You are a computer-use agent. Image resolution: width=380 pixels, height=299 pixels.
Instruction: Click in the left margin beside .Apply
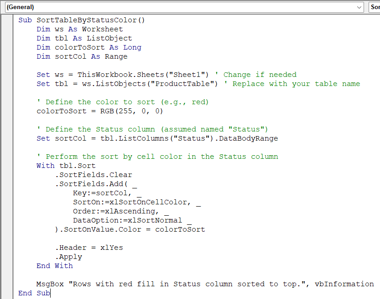coord(5,257)
